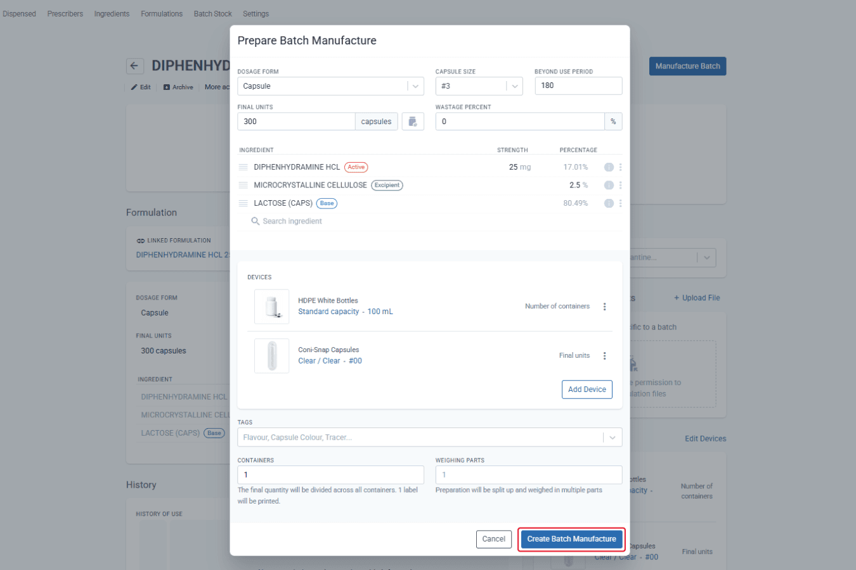This screenshot has height=570, width=856.
Task: Click the Upload File link
Action: point(697,298)
